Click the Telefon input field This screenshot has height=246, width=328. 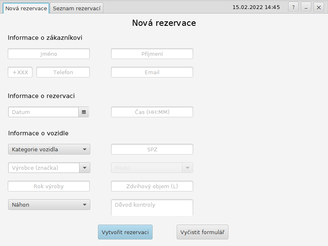pyautogui.click(x=63, y=72)
